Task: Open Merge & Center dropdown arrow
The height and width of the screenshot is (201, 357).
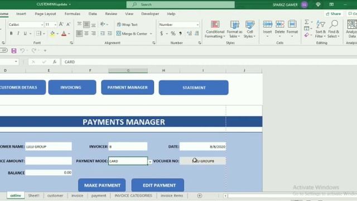Action: 151,33
